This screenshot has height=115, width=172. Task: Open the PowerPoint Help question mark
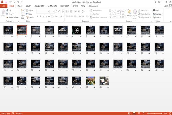tap(155, 2)
